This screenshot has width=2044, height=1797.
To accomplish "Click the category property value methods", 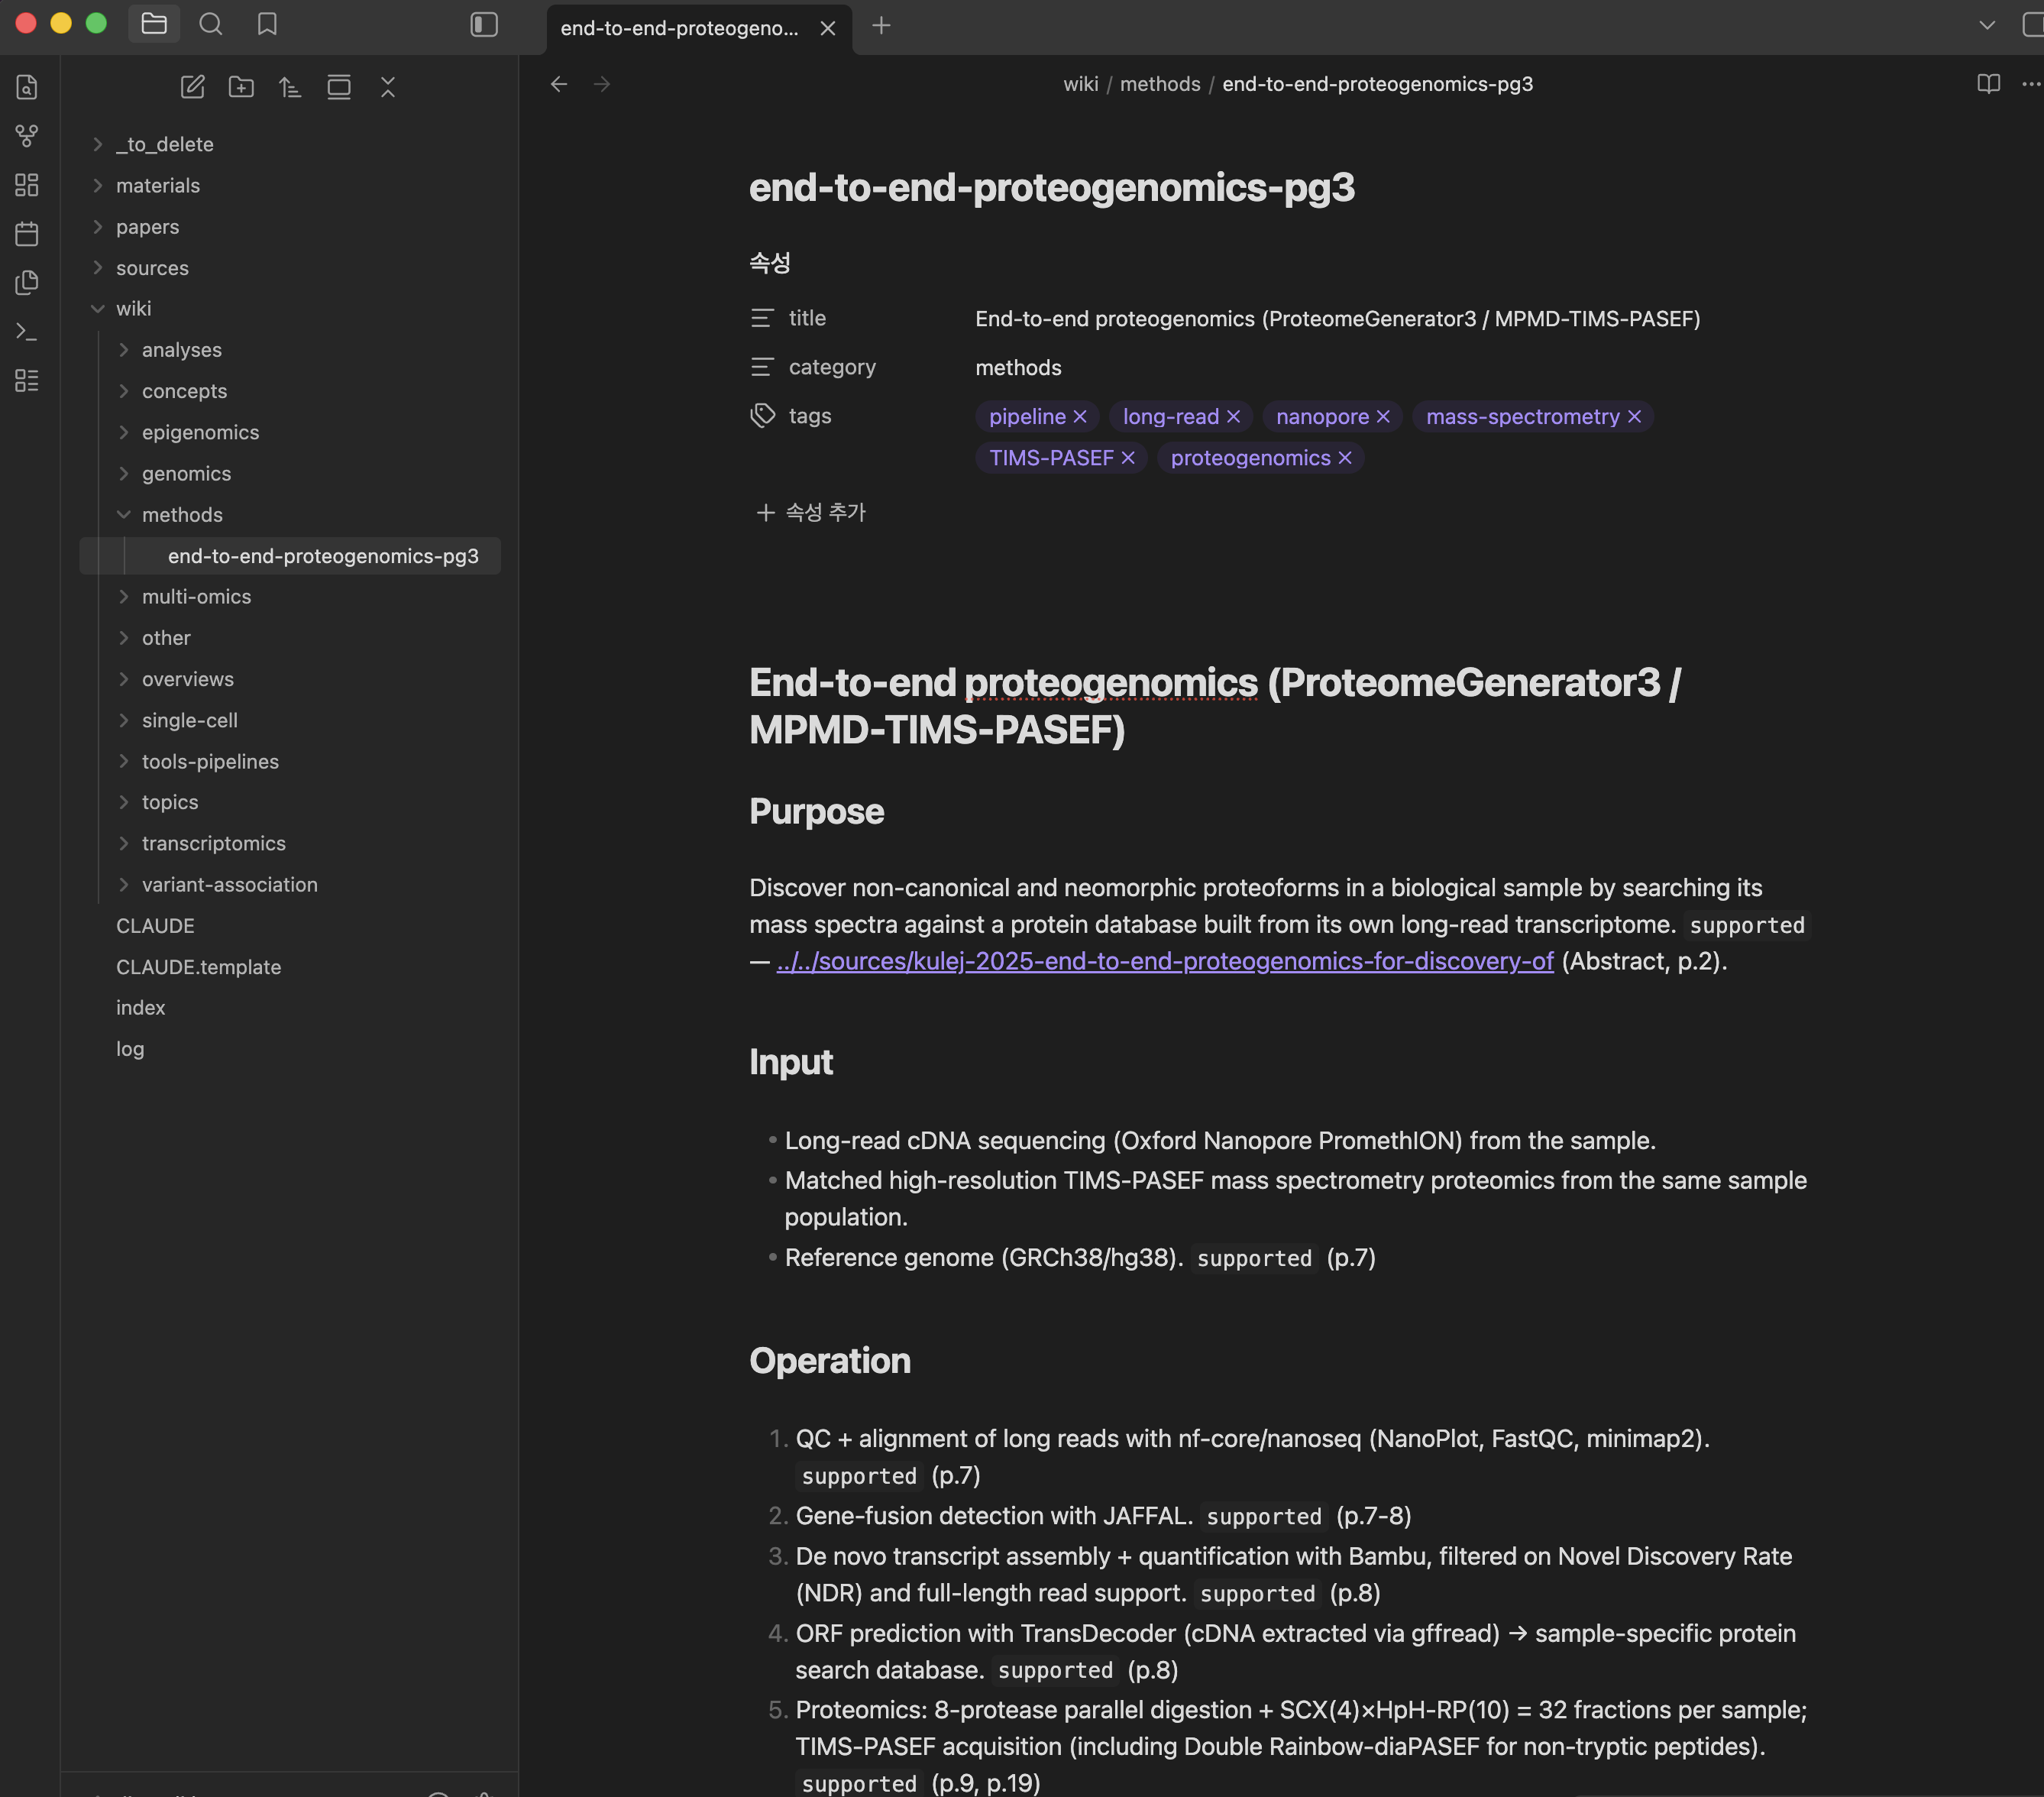I will click(x=1018, y=368).
